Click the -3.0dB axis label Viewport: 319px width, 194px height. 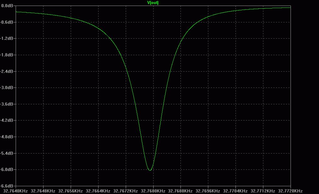tap(7, 88)
